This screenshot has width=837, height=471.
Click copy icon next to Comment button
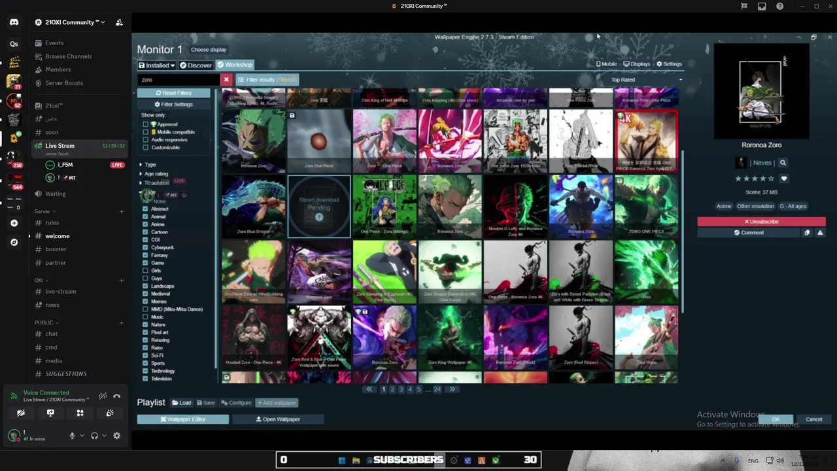[x=807, y=233]
